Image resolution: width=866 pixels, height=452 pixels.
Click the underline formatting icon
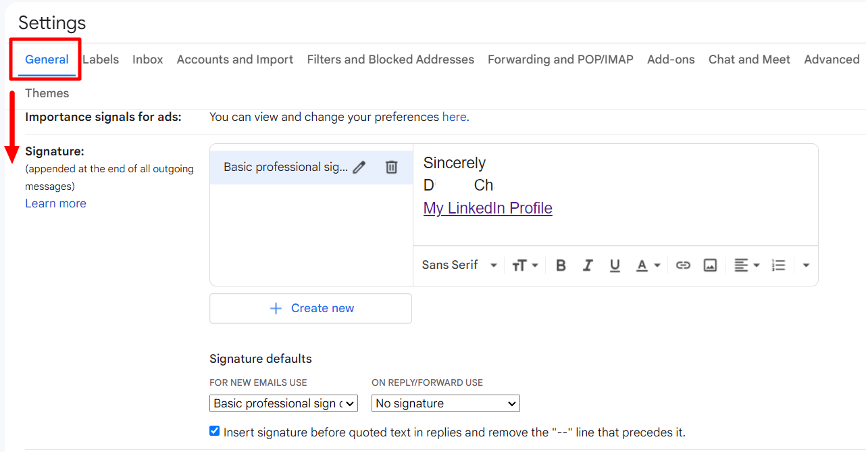[x=615, y=266]
